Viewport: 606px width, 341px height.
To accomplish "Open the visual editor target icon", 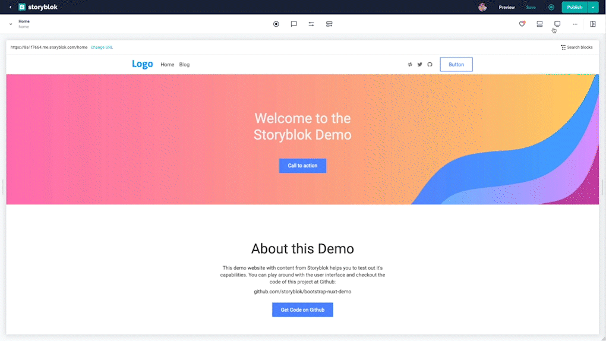I will pos(276,24).
